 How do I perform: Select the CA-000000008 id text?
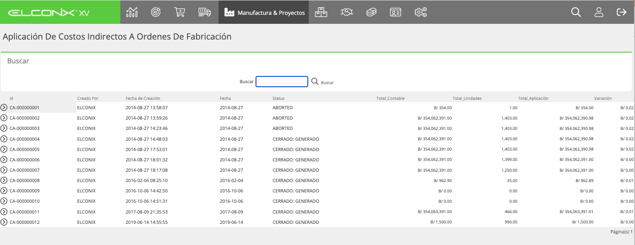(x=25, y=180)
